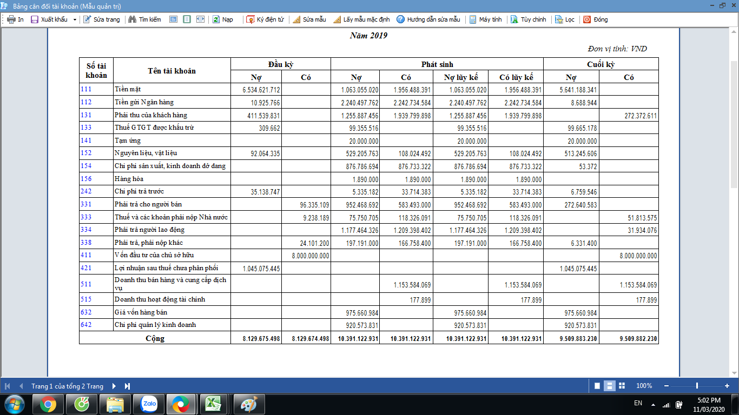Open Ký điện tử digital signature

(x=250, y=19)
